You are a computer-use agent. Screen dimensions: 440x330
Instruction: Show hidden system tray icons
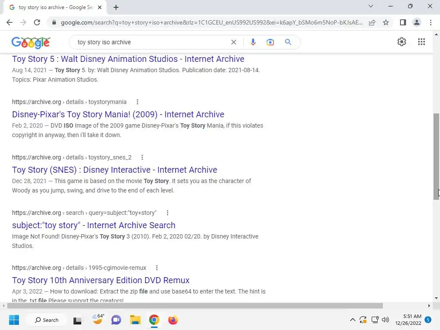[x=352, y=320]
